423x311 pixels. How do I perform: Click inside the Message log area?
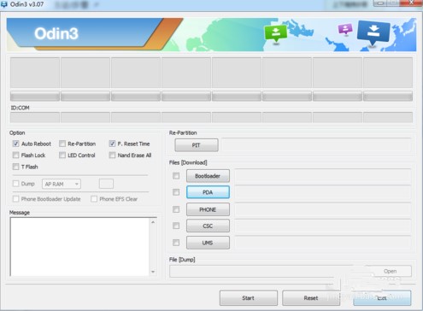point(80,247)
